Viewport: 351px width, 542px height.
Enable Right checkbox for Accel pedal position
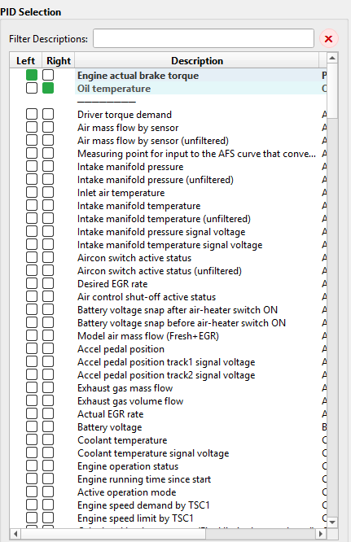48,348
